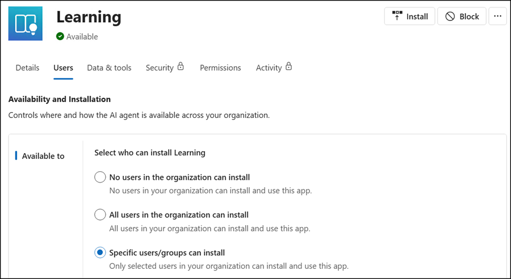The image size is (511, 279).
Task: Open the Data & tools tab
Action: coord(109,67)
